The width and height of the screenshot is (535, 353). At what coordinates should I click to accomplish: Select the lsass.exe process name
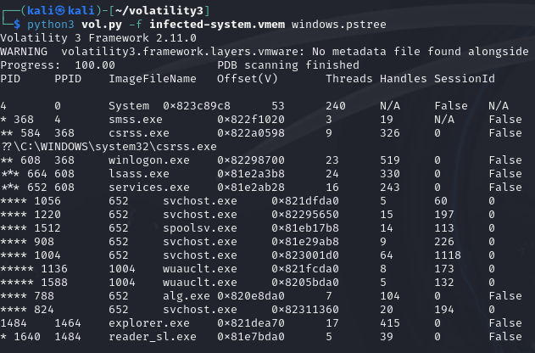click(139, 174)
